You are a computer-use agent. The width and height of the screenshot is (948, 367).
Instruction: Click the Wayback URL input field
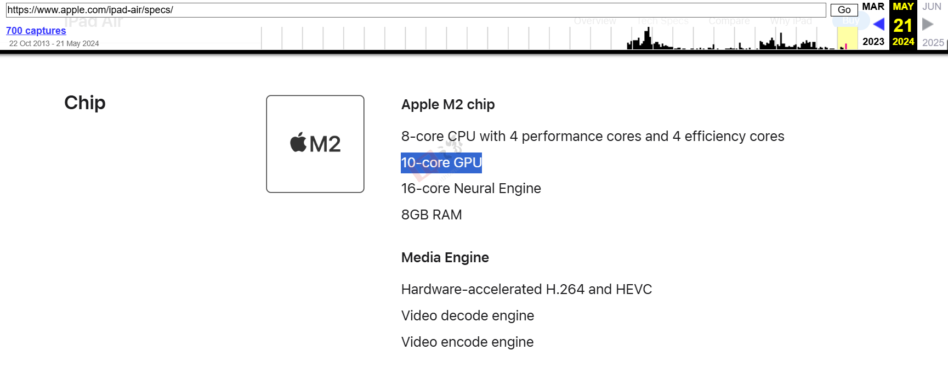(416, 10)
